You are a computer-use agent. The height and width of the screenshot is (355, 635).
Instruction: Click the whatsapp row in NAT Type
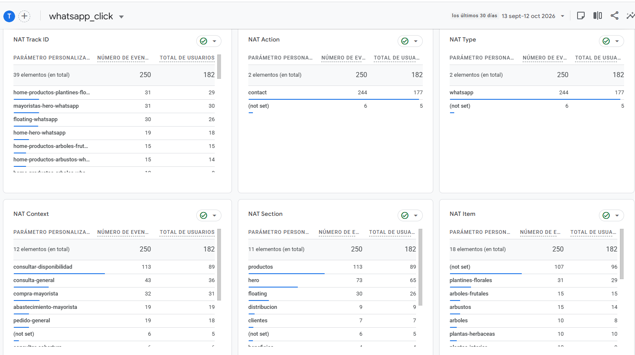[537, 93]
